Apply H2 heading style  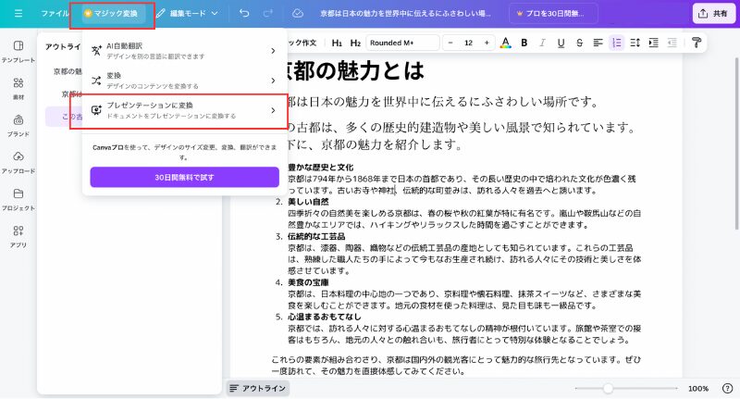tap(355, 43)
